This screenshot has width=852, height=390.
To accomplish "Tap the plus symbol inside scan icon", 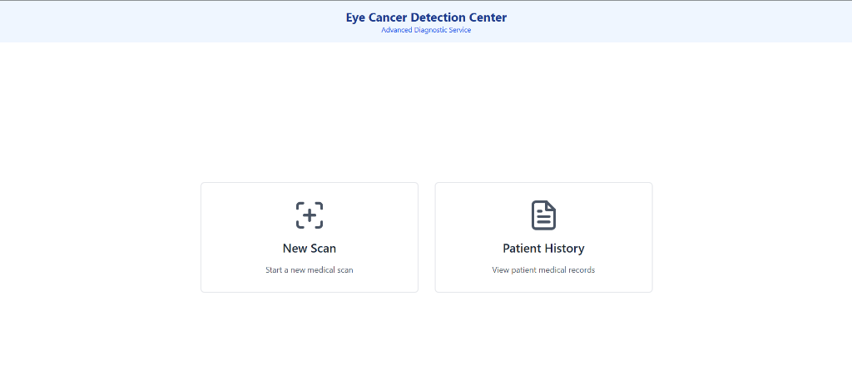I will (310, 215).
